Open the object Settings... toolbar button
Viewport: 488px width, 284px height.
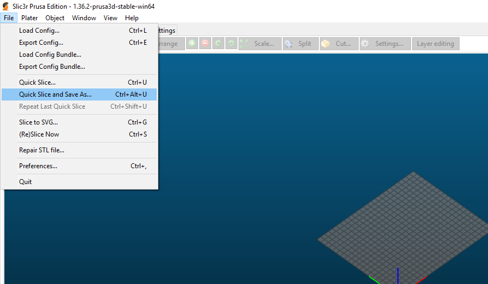click(x=385, y=44)
